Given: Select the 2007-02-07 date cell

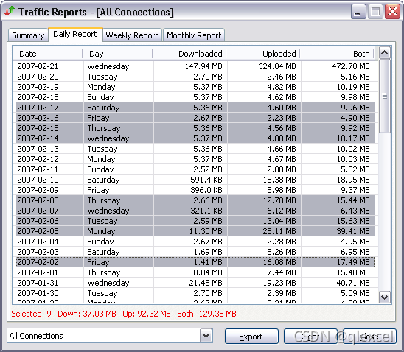Looking at the screenshot, I should [38, 211].
